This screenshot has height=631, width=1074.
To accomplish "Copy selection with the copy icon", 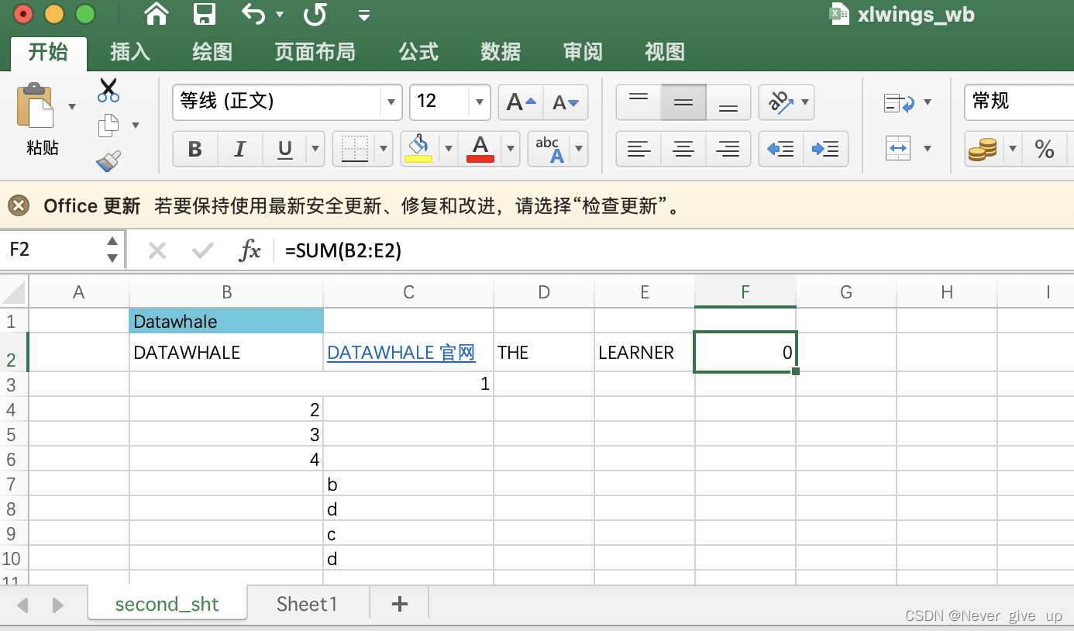I will coord(108,125).
